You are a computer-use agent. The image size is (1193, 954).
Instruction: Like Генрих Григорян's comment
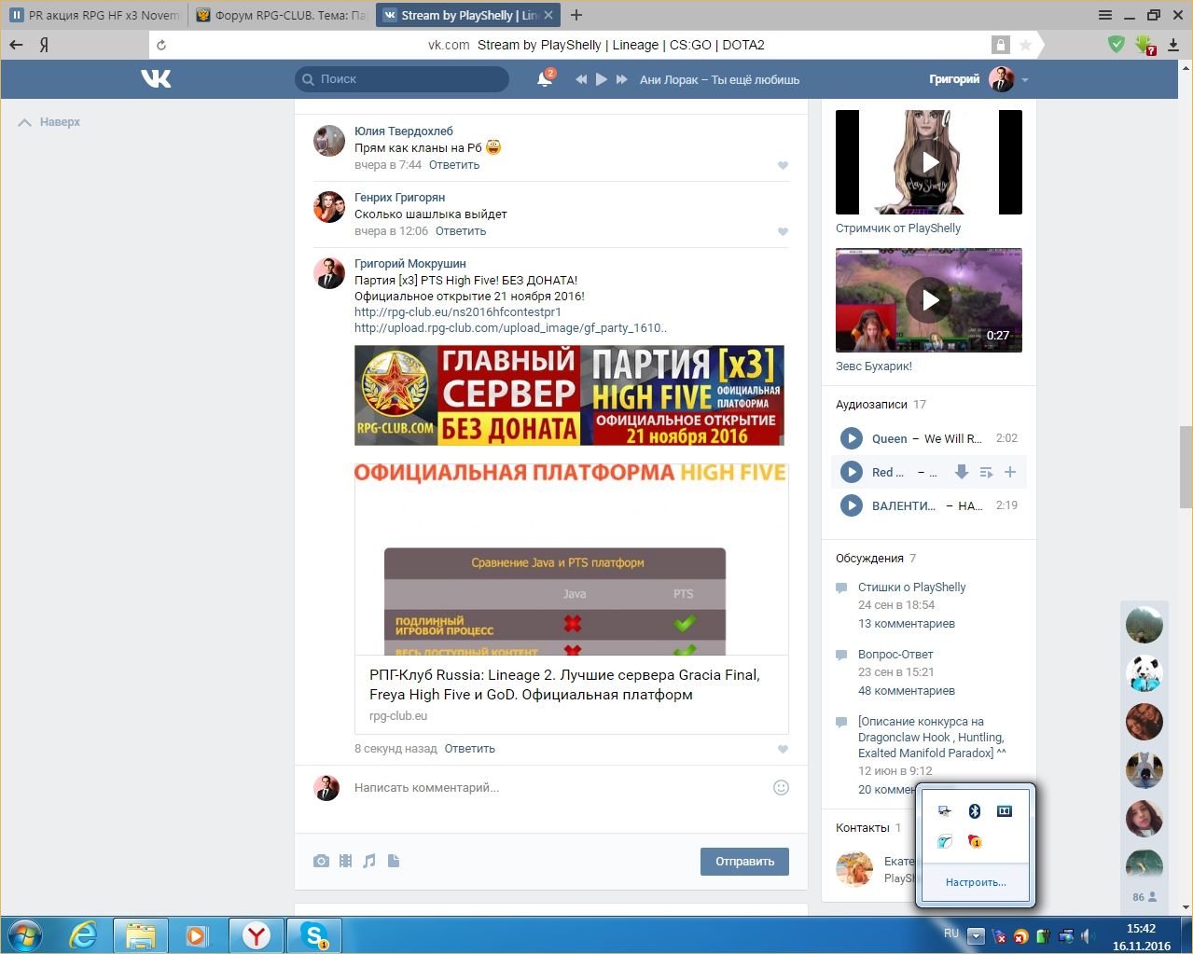[x=783, y=231]
